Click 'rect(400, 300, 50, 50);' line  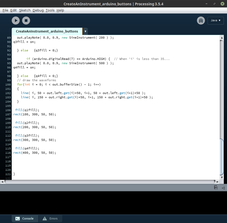(x=35, y=153)
